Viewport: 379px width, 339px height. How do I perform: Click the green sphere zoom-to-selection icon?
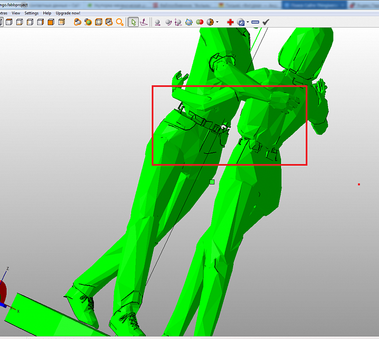pos(88,22)
